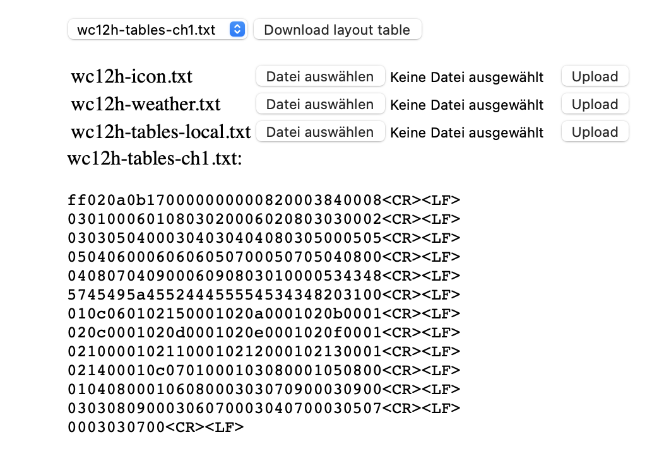Click the hex line starting with 021400010c07
Image resolution: width=664 pixels, height=449 pixels.
click(263, 371)
